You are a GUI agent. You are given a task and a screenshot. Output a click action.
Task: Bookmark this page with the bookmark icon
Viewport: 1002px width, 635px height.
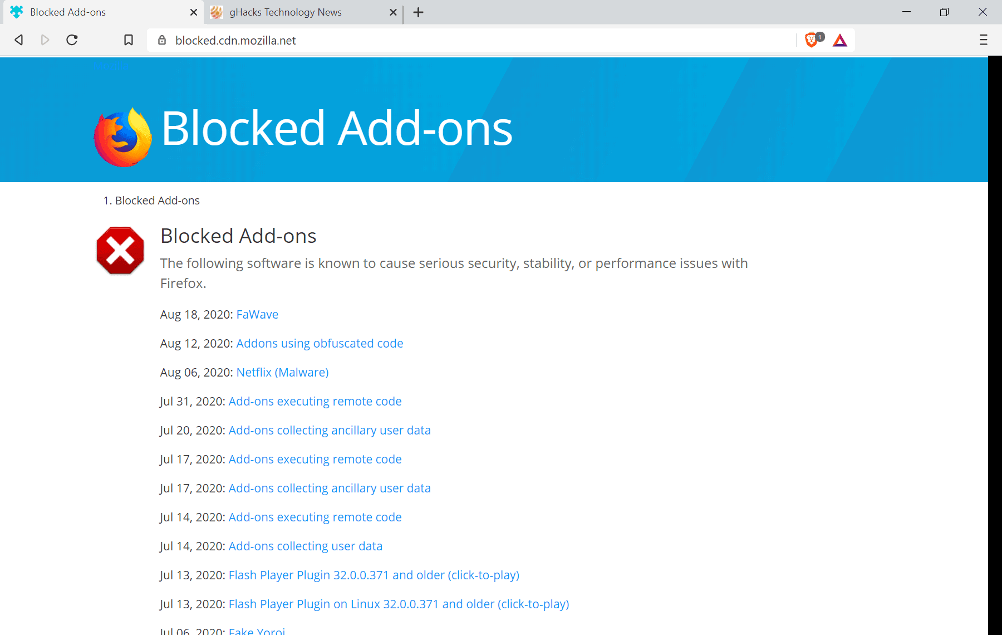click(x=129, y=40)
